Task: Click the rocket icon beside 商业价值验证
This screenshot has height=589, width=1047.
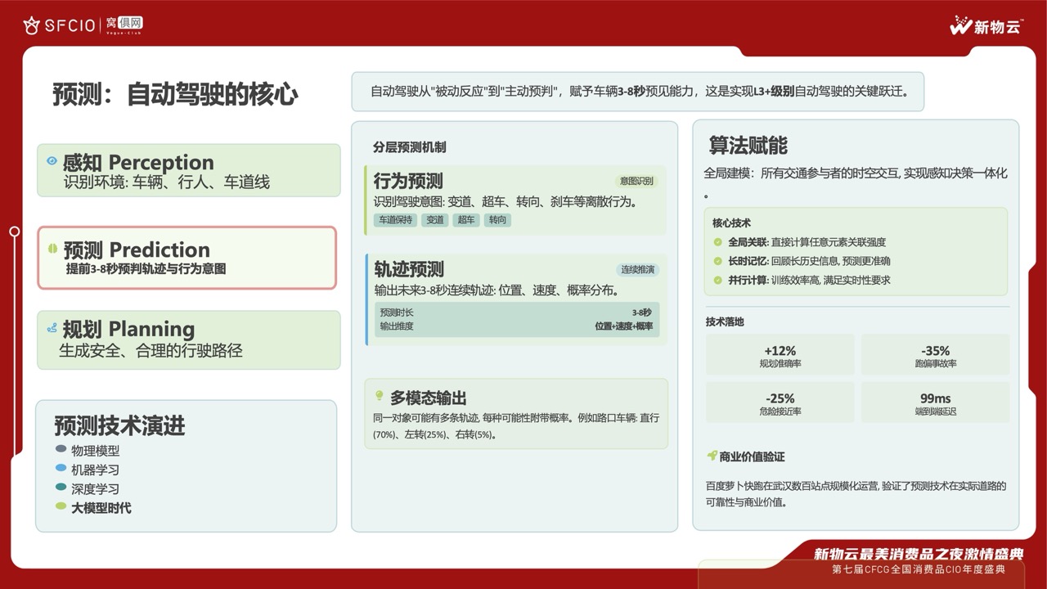Action: pyautogui.click(x=712, y=456)
